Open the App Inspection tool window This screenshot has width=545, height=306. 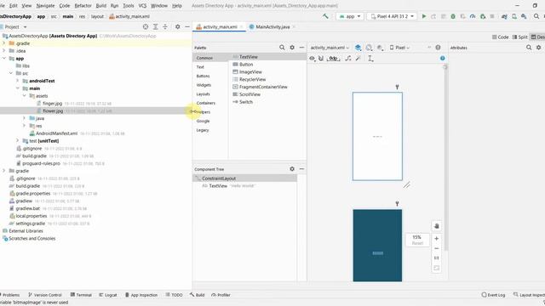[x=141, y=295]
